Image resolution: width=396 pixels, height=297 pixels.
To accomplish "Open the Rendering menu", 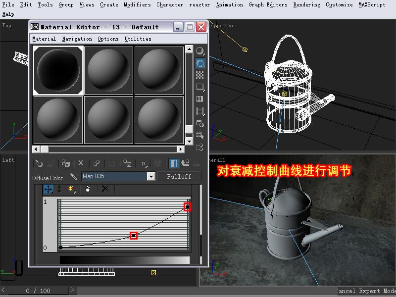I will tap(306, 4).
